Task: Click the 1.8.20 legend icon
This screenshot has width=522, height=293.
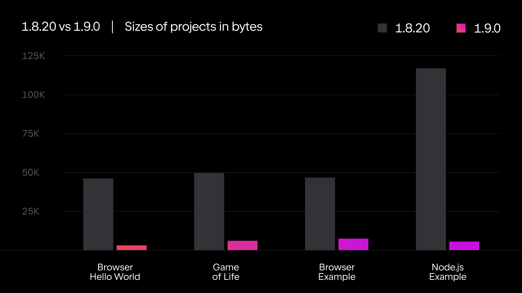Action: tap(383, 28)
